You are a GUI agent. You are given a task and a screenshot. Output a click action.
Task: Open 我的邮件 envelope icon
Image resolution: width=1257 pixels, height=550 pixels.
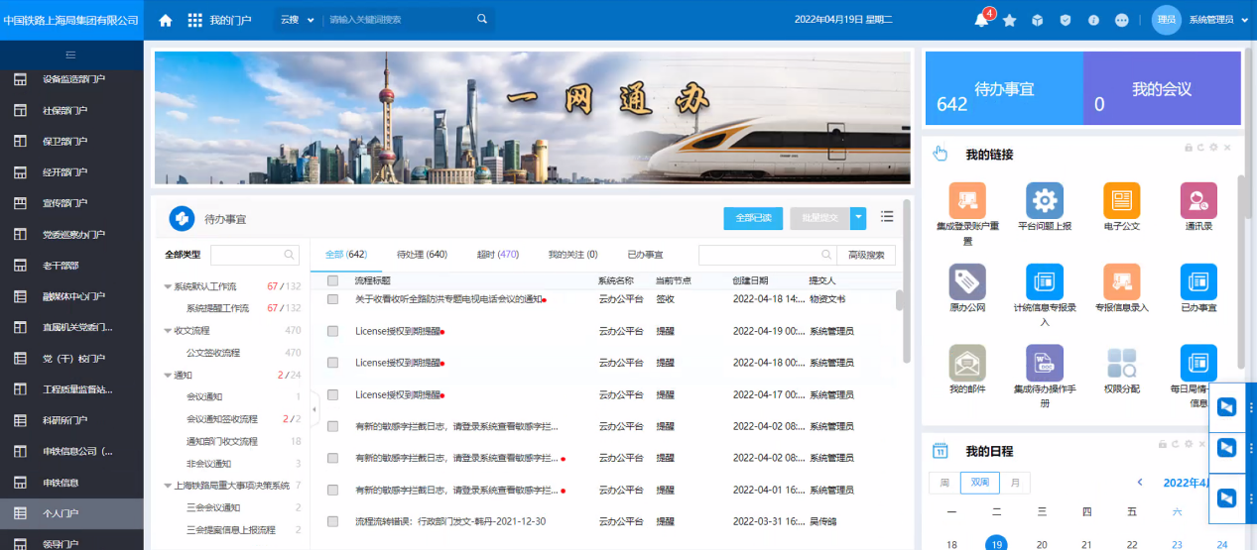click(x=966, y=363)
